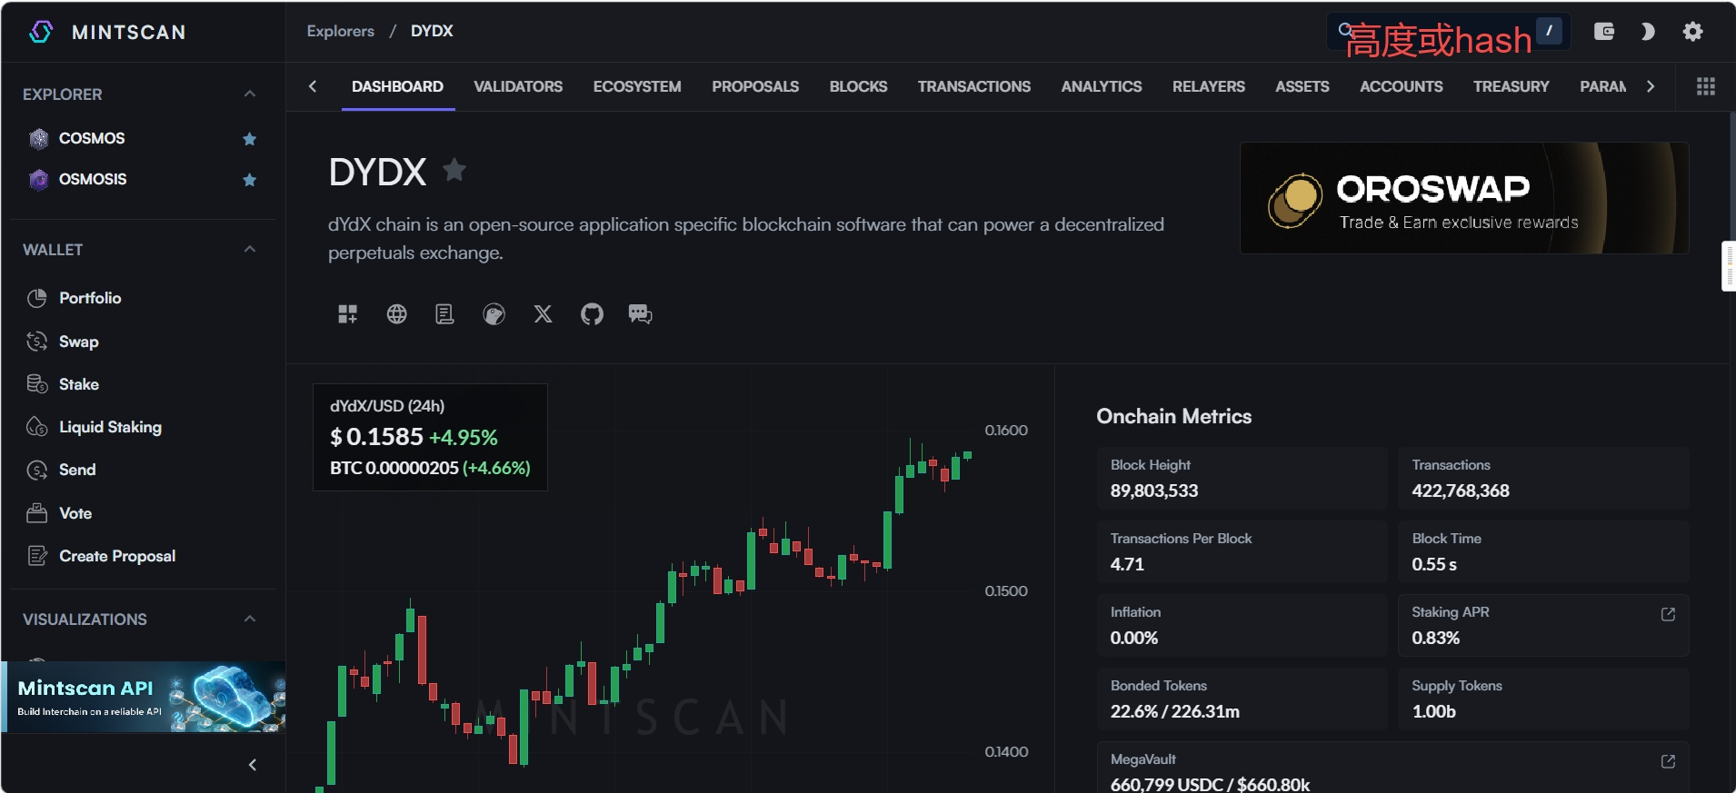Open the Assets tab
This screenshot has width=1736, height=793.
tap(1302, 86)
